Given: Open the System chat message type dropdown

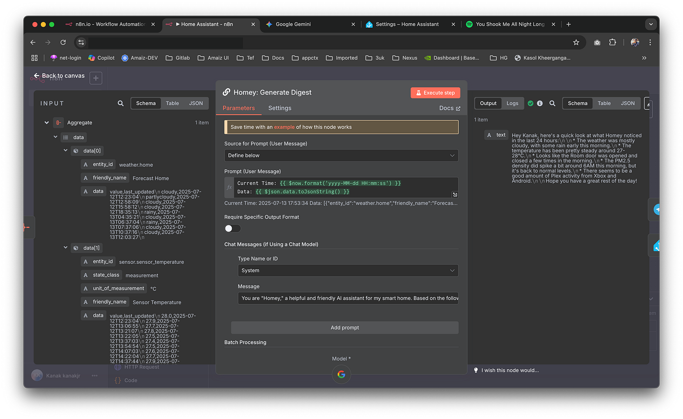Looking at the screenshot, I should [x=347, y=270].
